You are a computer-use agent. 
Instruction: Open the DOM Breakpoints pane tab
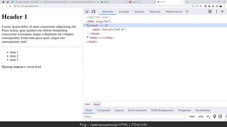162,110
